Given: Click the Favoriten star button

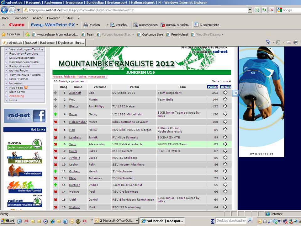Looking at the screenshot, I should (x=11, y=34).
